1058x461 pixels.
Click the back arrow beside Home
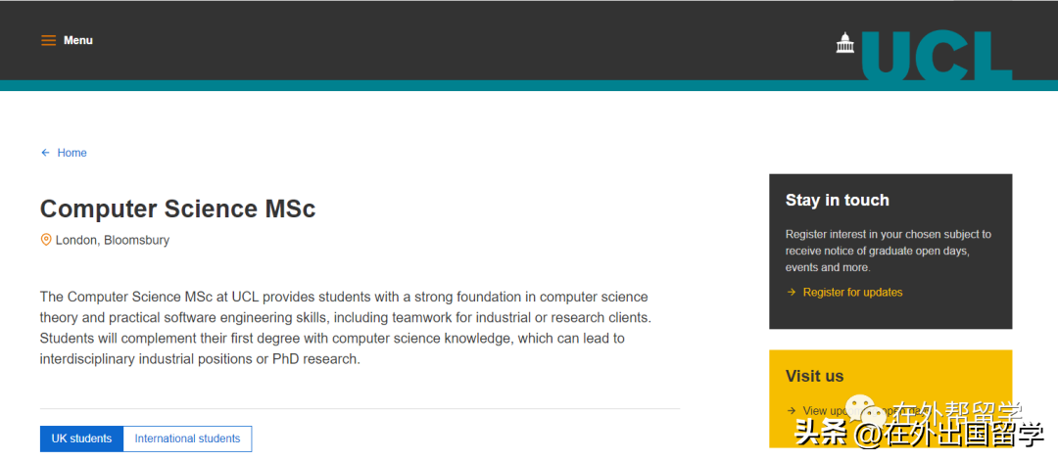45,153
